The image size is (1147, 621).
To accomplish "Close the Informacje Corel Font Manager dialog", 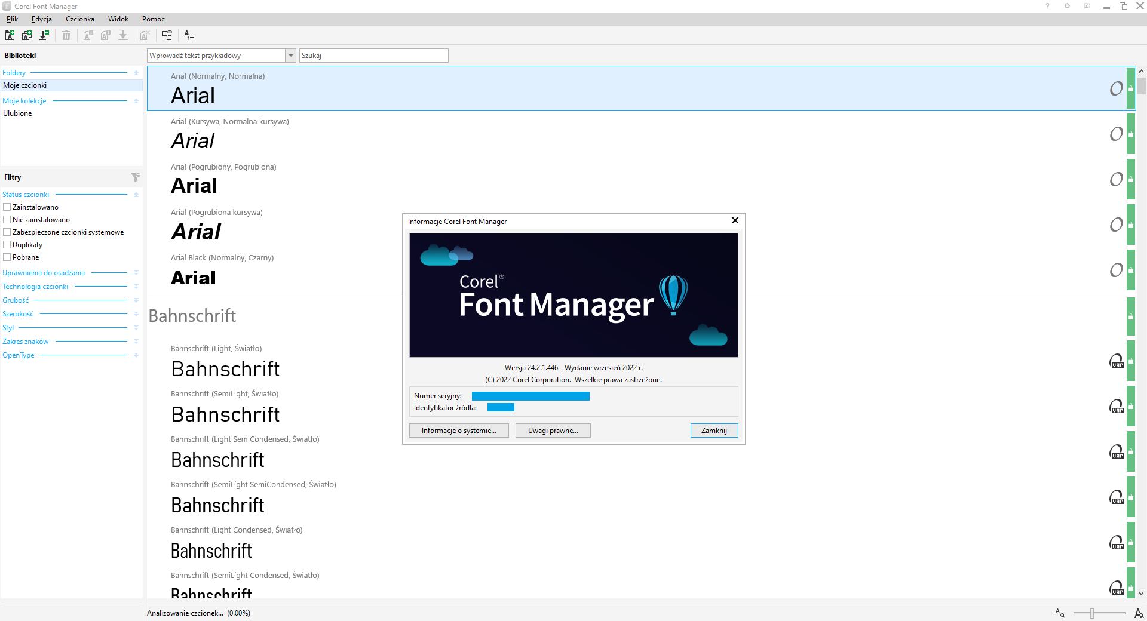I will (735, 220).
